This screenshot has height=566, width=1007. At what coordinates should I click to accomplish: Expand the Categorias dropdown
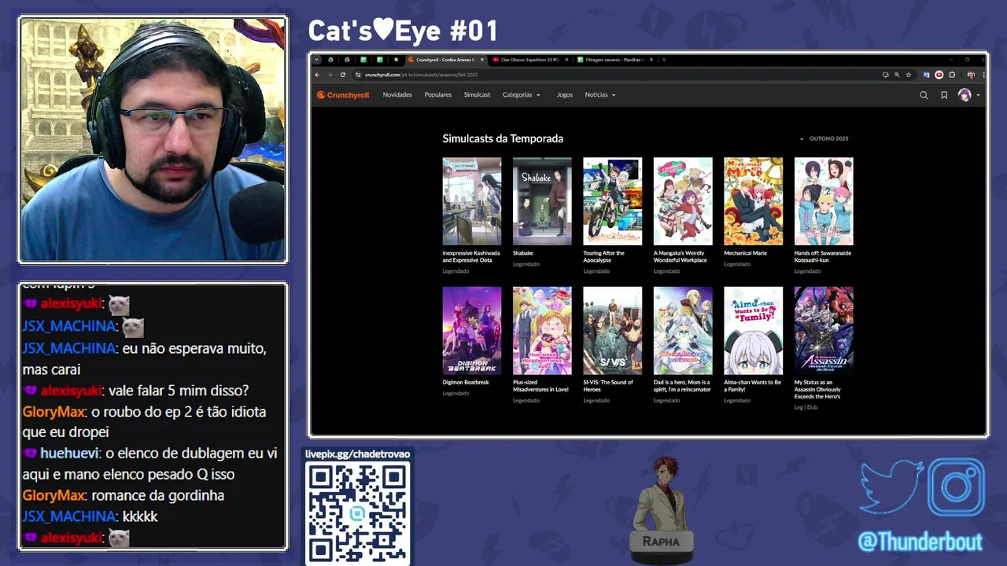[522, 95]
